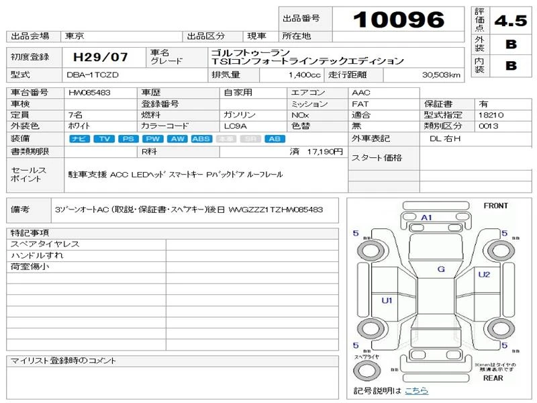Click the FRONT label on car diagram
This screenshot has width=537, height=403.
tap(495, 206)
